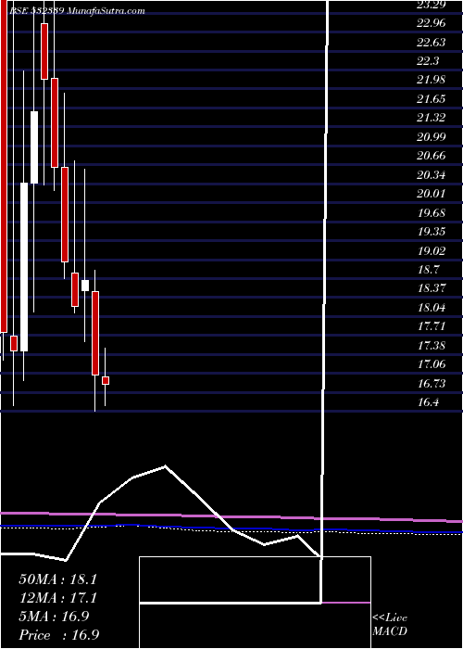Select the 20.34 price label
The height and width of the screenshot is (649, 463).
pos(432,175)
